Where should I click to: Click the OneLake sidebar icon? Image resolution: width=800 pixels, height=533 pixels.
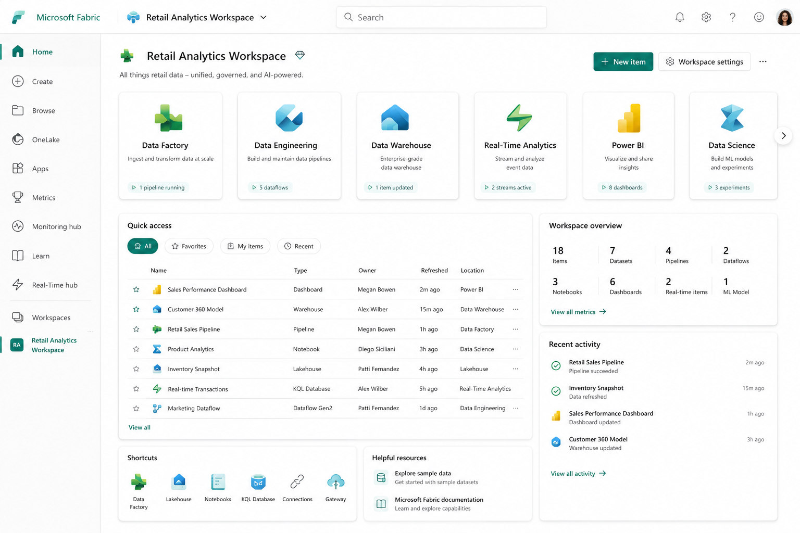(18, 139)
